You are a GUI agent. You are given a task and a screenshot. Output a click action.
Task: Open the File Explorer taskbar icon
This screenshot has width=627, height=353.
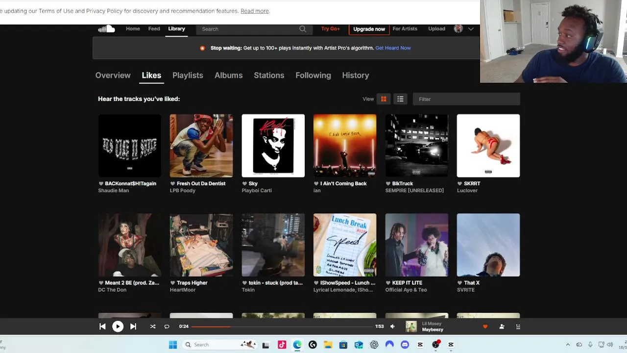pos(328,345)
